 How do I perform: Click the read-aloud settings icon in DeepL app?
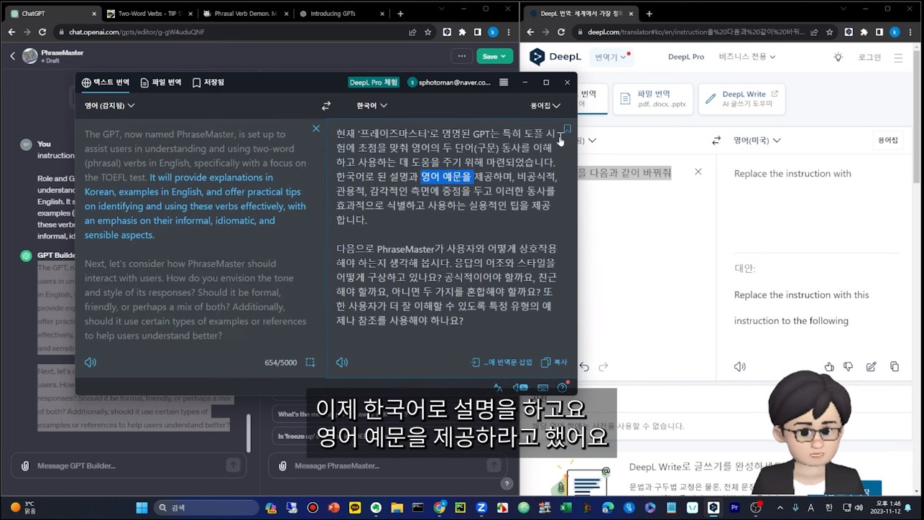click(x=521, y=388)
